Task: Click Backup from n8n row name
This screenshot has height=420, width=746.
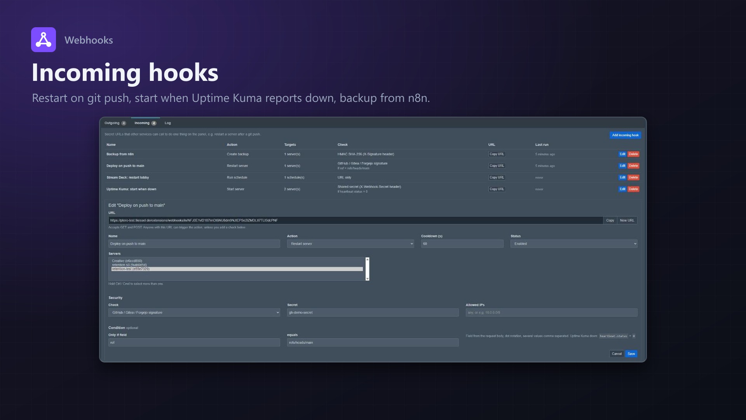Action: pyautogui.click(x=120, y=154)
